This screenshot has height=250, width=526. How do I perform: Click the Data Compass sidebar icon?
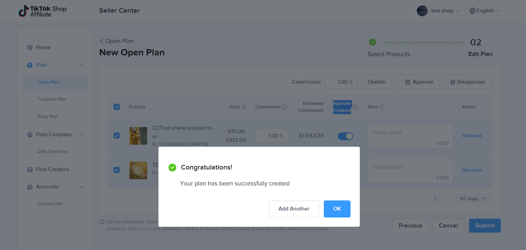coord(30,135)
